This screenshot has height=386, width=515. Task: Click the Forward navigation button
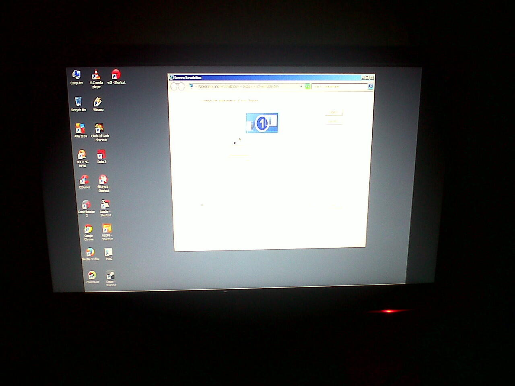(181, 86)
